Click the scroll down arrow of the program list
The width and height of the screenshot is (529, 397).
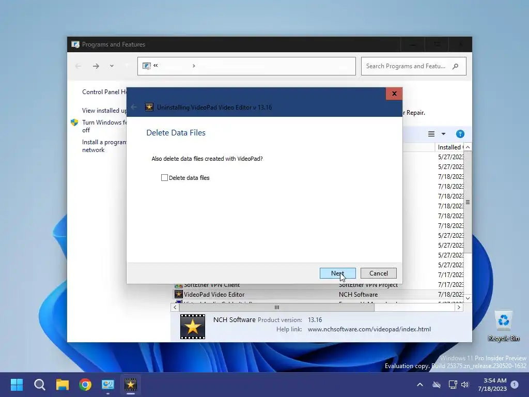coord(468,298)
